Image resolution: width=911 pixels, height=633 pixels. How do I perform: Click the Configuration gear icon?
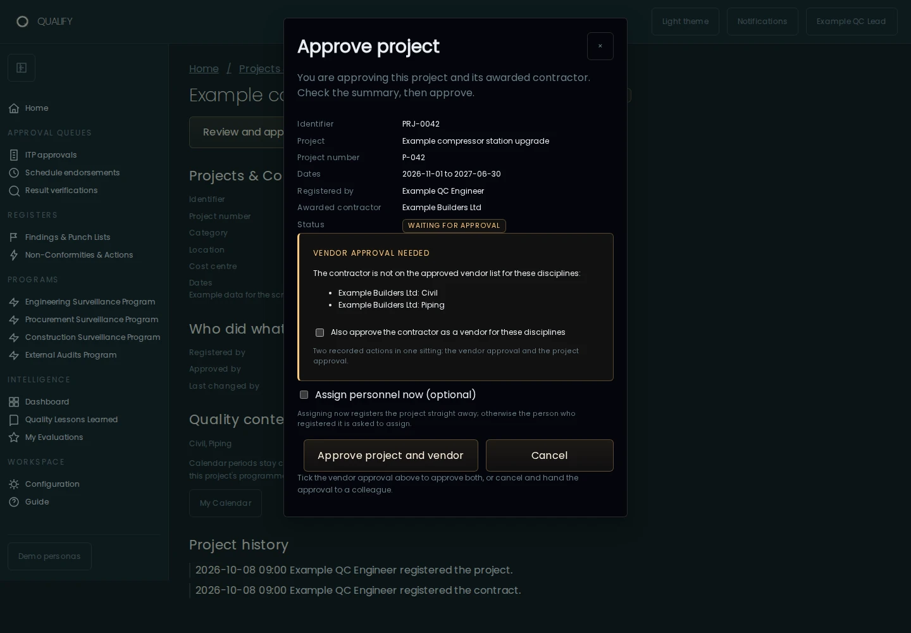(14, 484)
